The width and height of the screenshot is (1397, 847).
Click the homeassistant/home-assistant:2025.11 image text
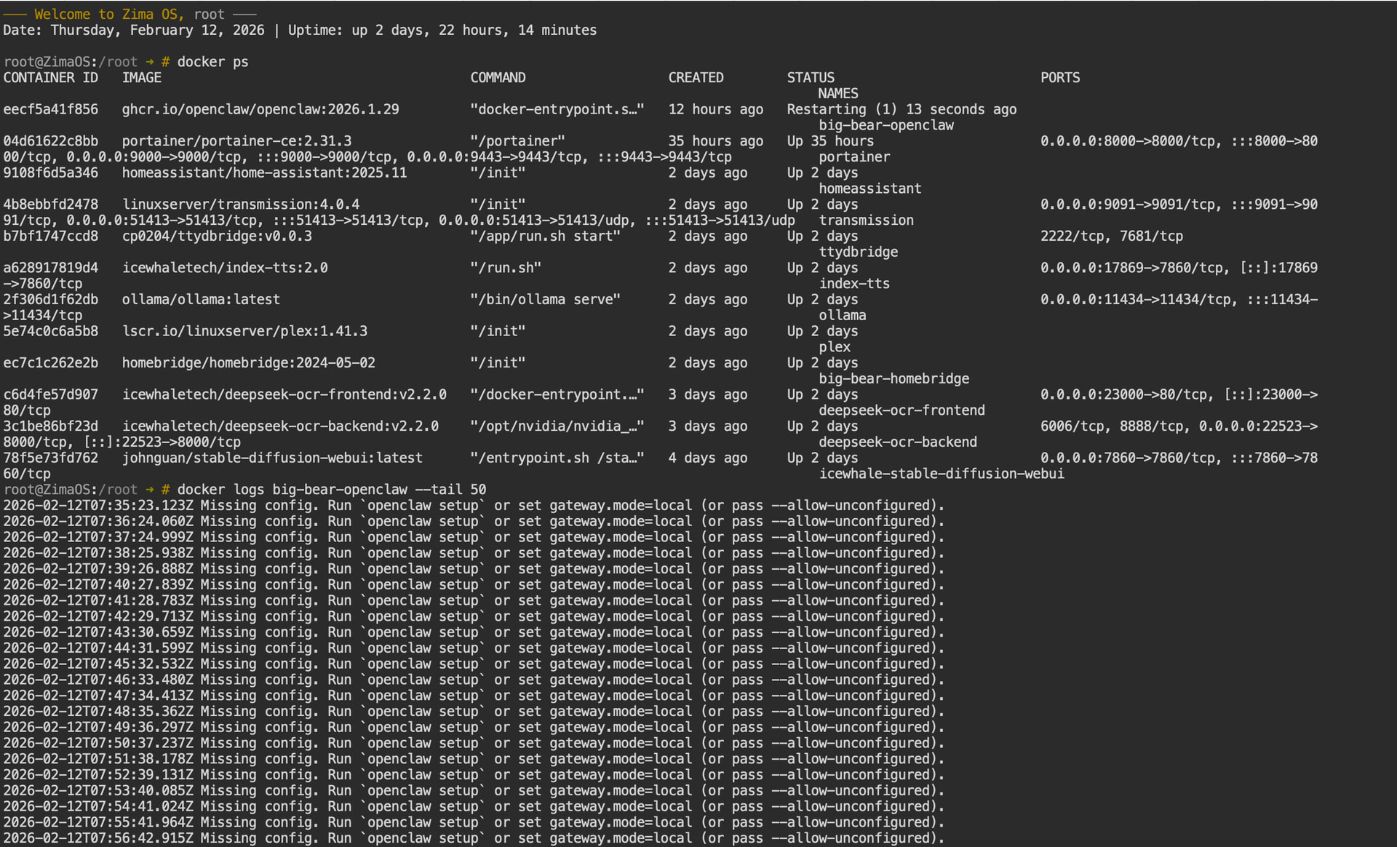264,173
